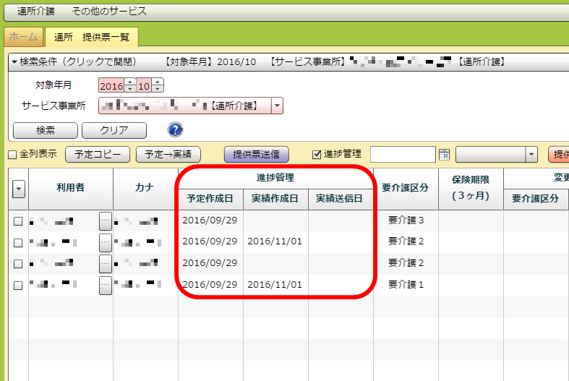
Task: Click the blue help question mark icon
Action: click(x=175, y=130)
